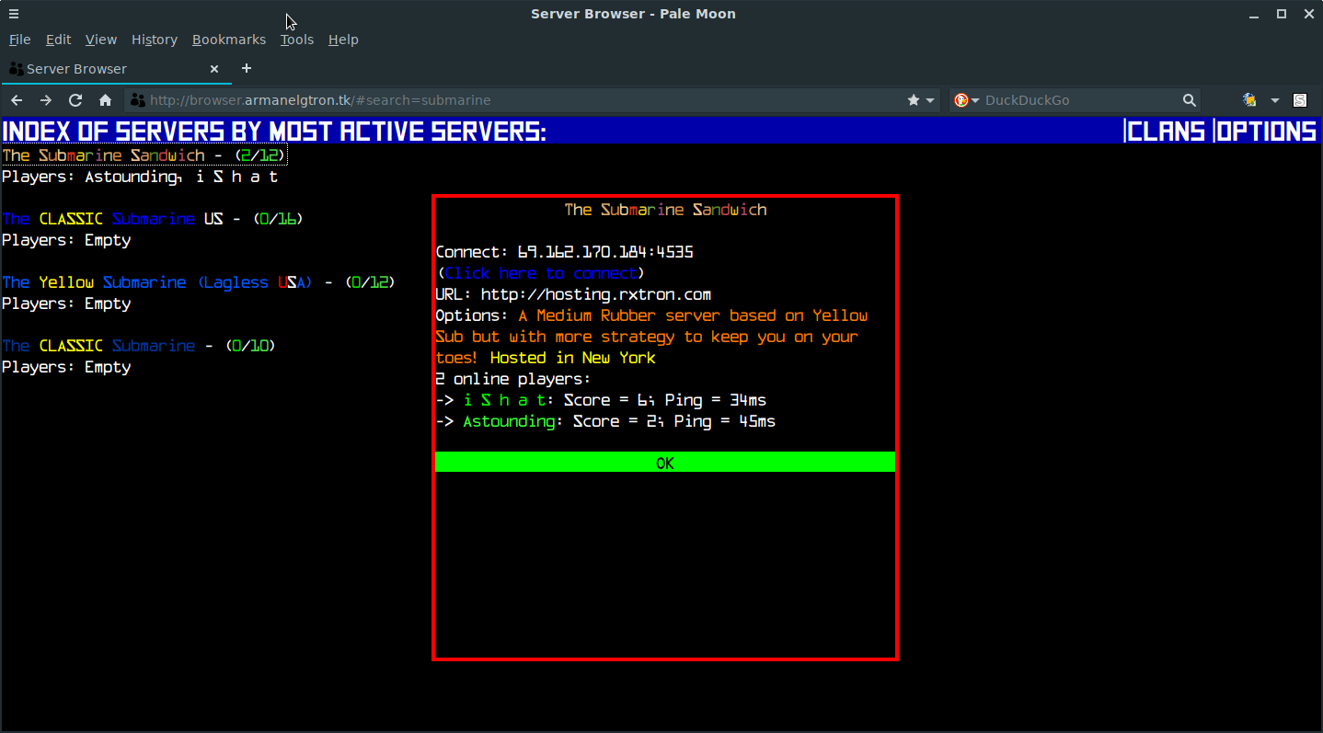
Task: Reload the current page
Action: tap(75, 100)
